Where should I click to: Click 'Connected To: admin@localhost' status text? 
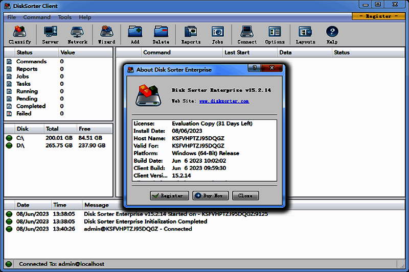[x=61, y=264]
